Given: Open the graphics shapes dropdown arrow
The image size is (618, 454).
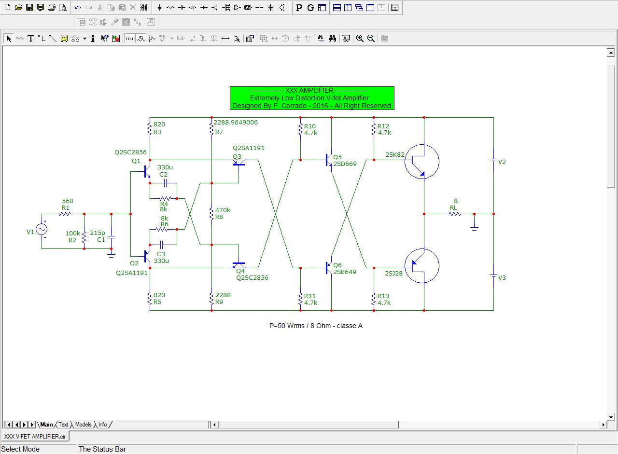Looking at the screenshot, I should [x=84, y=39].
